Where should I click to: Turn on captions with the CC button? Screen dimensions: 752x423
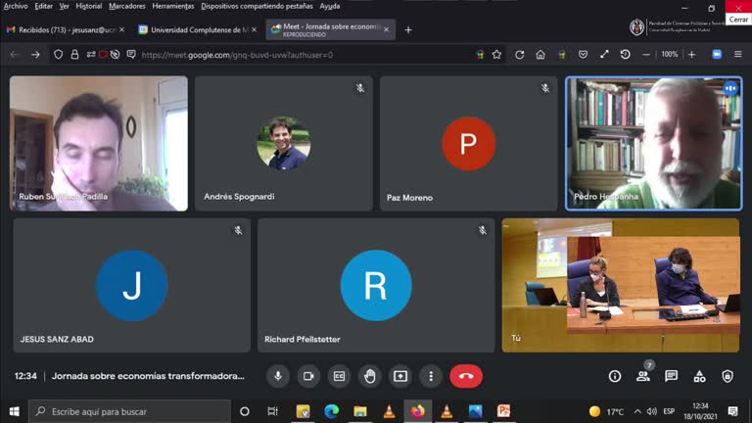tap(339, 376)
